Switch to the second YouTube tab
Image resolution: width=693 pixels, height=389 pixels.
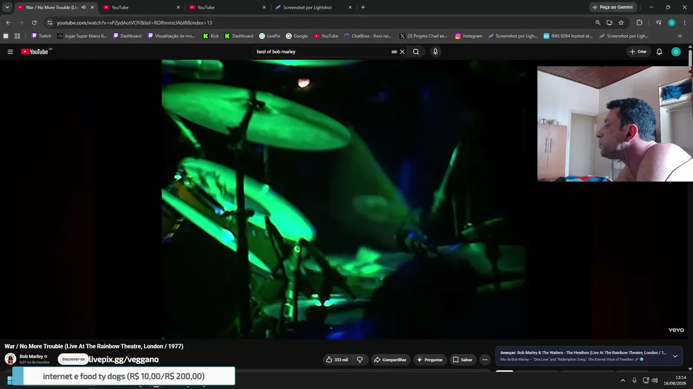coord(141,8)
